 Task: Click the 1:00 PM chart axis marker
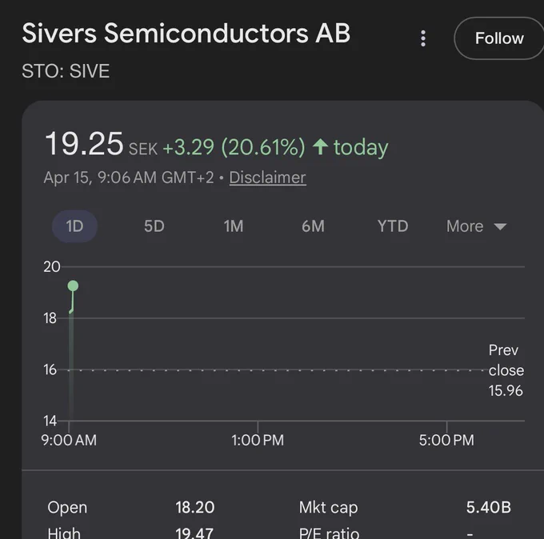[258, 440]
